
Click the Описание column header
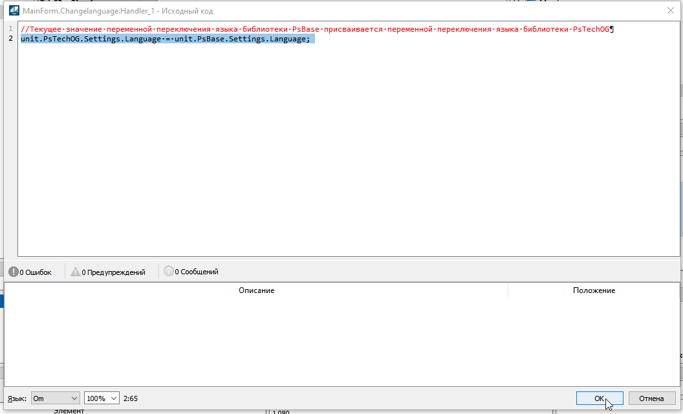point(256,290)
